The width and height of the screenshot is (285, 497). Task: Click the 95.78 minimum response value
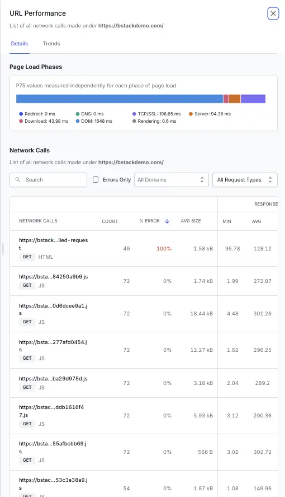tap(232, 249)
